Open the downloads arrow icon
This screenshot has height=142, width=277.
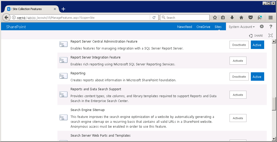click(x=232, y=17)
